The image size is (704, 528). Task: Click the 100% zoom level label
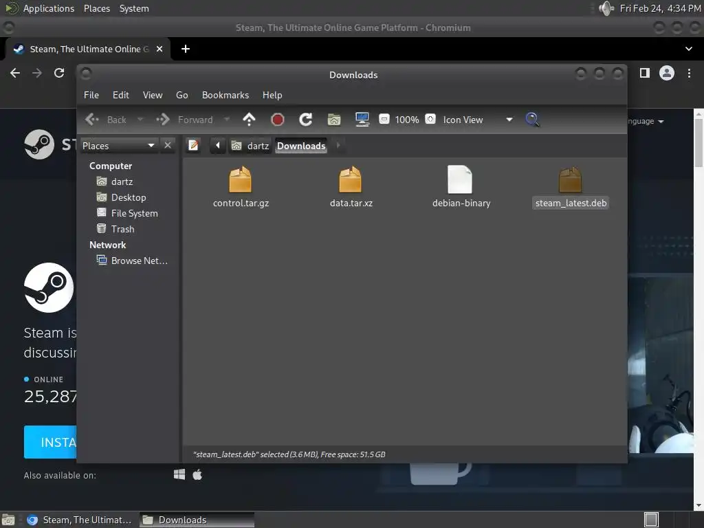[407, 120]
